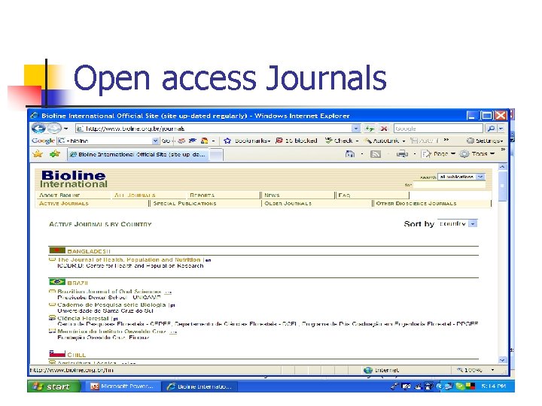542x406 pixels.
Task: Click the browser Forward arrow button
Action: (54, 129)
